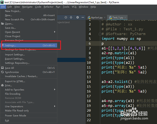Select Synchronize with the refresh icon
The image size is (157, 124).
pyautogui.click(x=29, y=72)
